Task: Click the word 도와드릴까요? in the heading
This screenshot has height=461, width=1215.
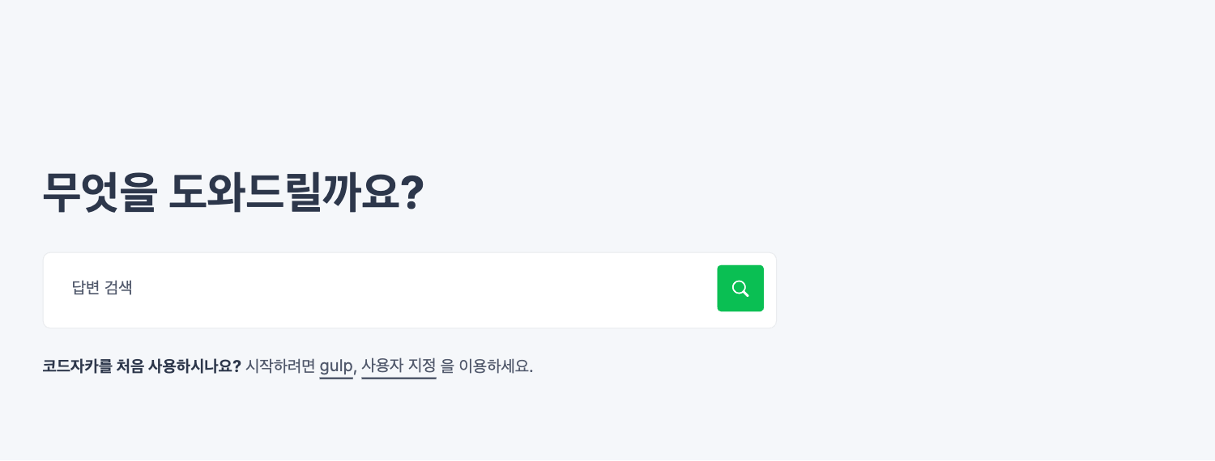Action: [296, 192]
